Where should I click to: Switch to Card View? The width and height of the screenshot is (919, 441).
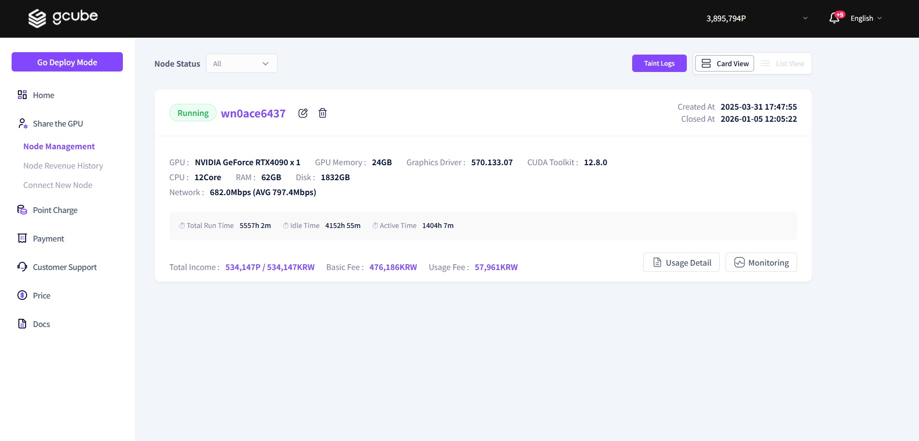(724, 63)
